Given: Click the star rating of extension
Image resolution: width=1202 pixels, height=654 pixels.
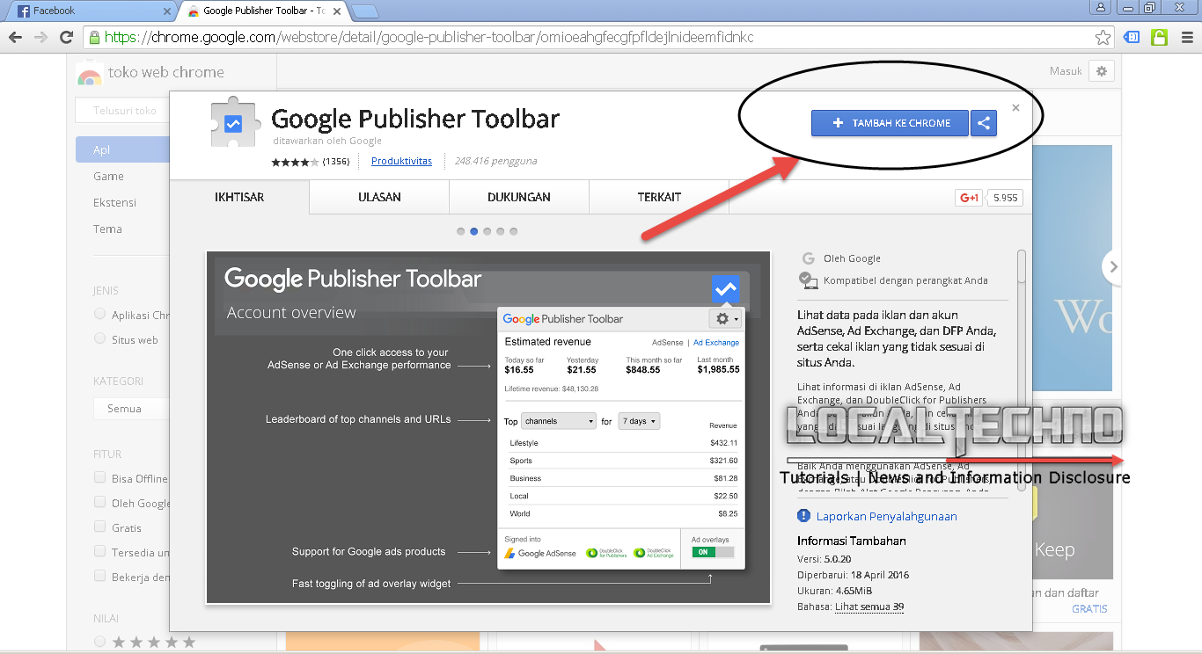Looking at the screenshot, I should click(x=295, y=162).
